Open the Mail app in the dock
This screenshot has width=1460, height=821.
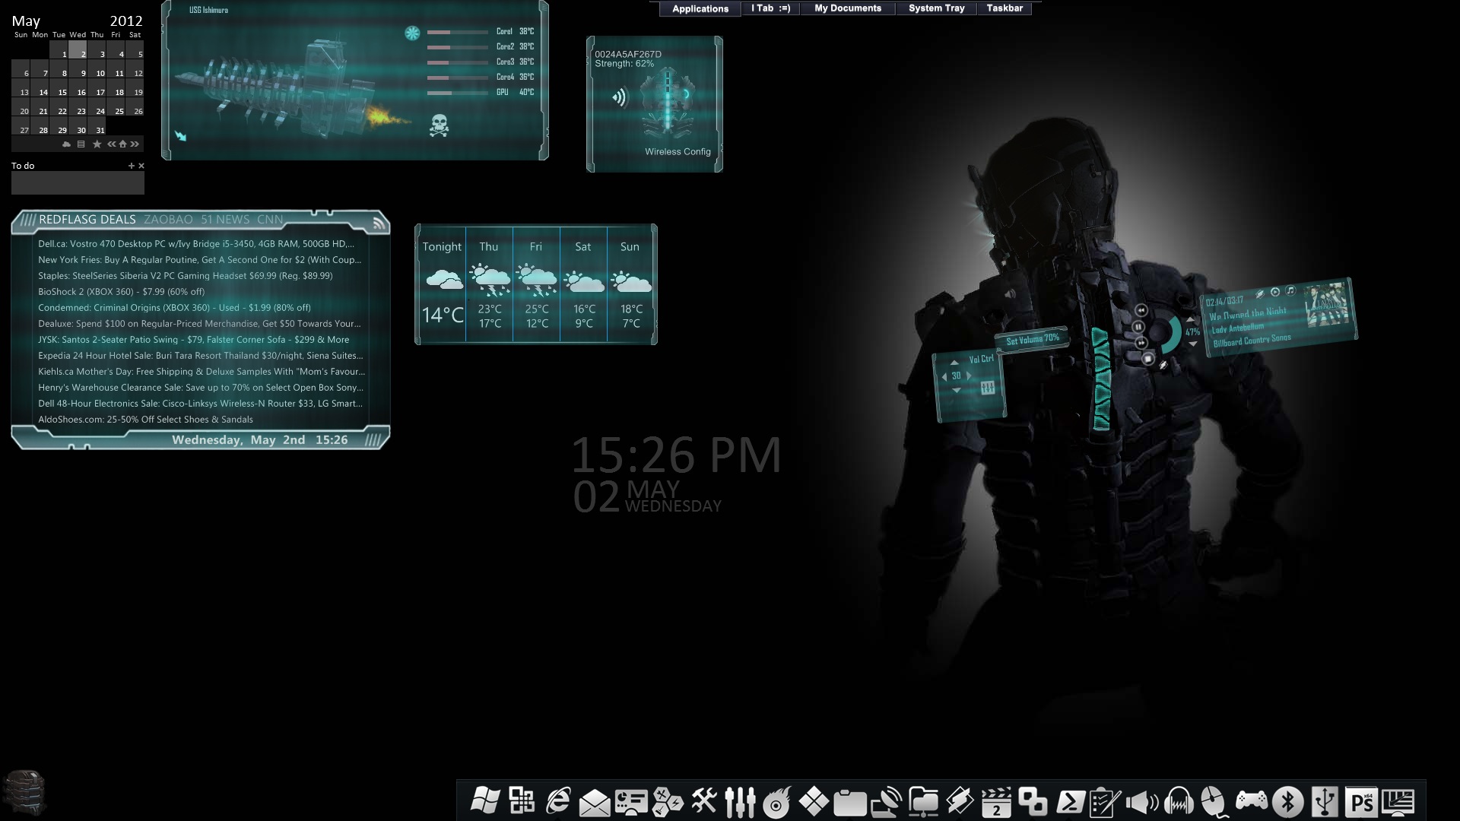pos(595,800)
